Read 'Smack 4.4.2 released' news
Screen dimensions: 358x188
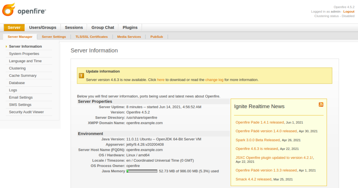tap(253, 179)
